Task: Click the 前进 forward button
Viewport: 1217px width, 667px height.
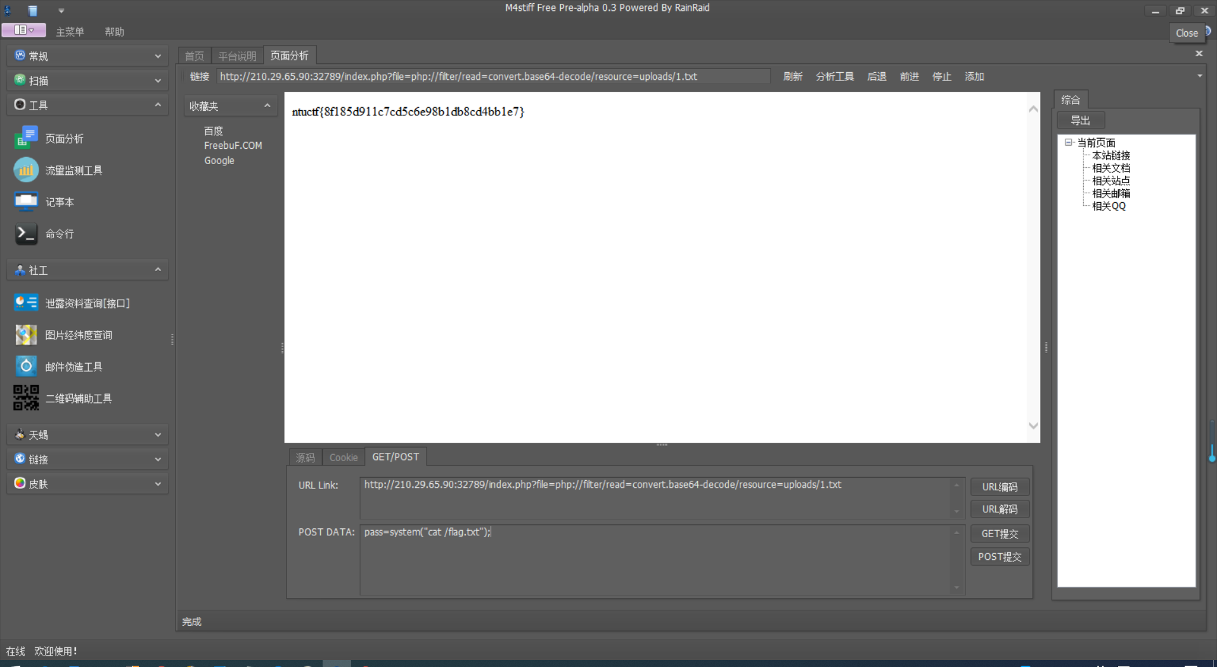Action: click(x=909, y=77)
